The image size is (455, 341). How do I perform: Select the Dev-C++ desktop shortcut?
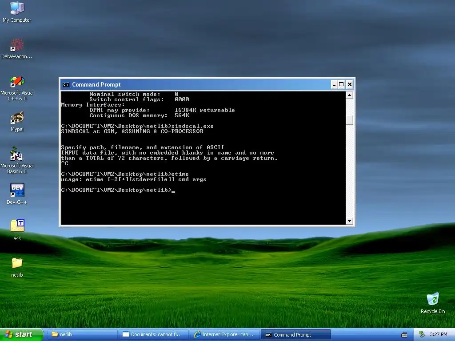coord(17,194)
